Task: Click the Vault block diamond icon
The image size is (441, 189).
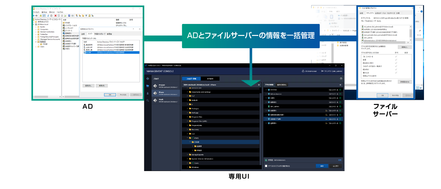Action: 155,100
